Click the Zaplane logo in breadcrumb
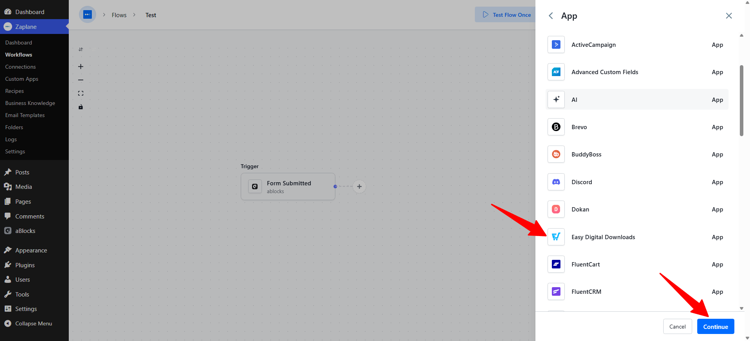This screenshot has width=750, height=341. (x=88, y=15)
